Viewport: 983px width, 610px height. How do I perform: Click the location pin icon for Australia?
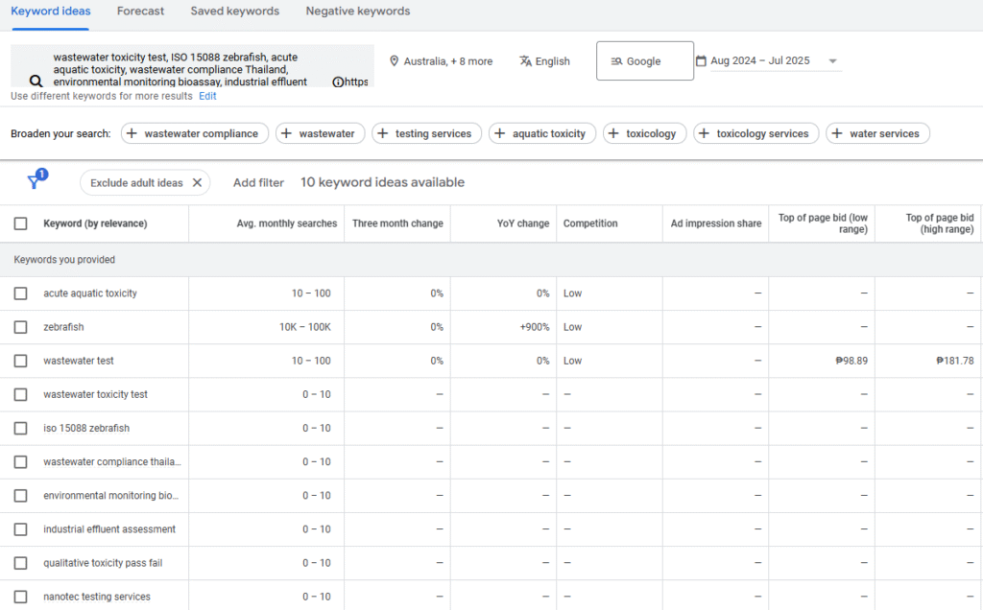click(394, 61)
